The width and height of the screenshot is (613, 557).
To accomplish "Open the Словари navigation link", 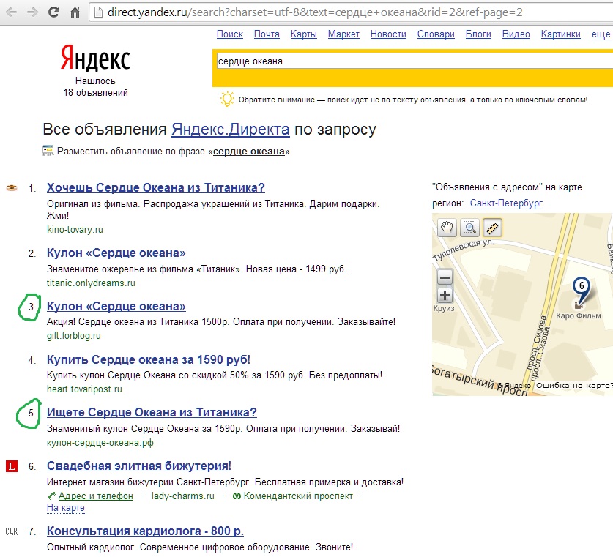I will [436, 34].
